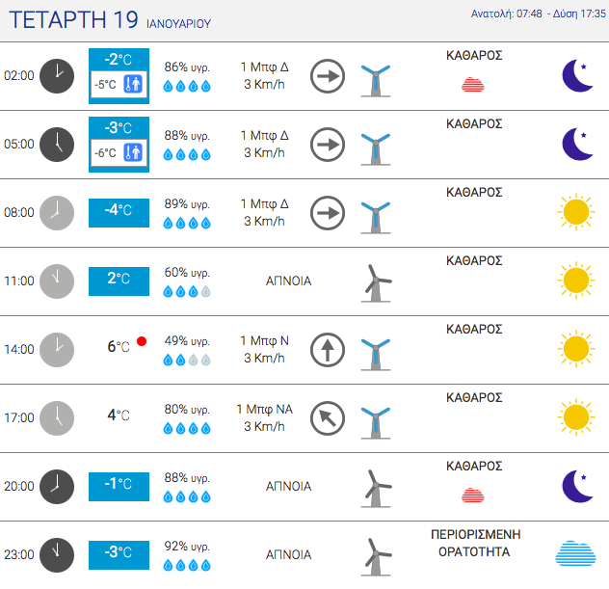Click the sunrise and sunset times text
Viewport: 609px width, 589px height.
pos(539,13)
